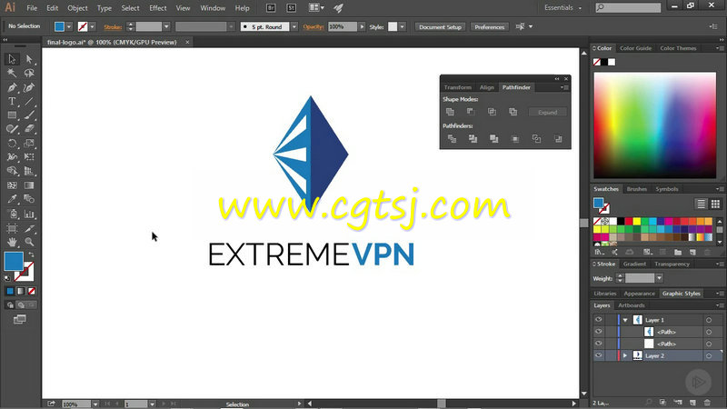Open the stroke color dropdown in control bar
Screen dimensions: 727x409
tap(93, 27)
